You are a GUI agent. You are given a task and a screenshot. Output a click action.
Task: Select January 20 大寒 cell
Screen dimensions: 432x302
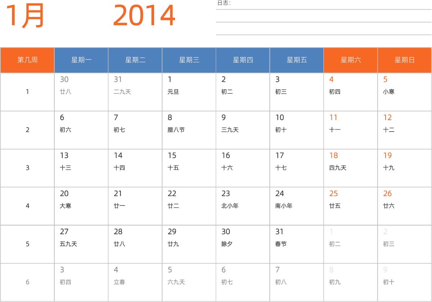point(81,206)
